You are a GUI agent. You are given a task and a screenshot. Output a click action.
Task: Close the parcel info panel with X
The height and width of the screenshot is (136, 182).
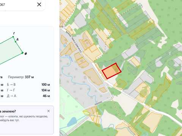pyautogui.click(x=39, y=5)
